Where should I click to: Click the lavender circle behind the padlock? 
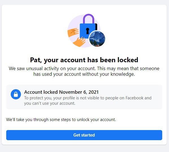[84, 31]
